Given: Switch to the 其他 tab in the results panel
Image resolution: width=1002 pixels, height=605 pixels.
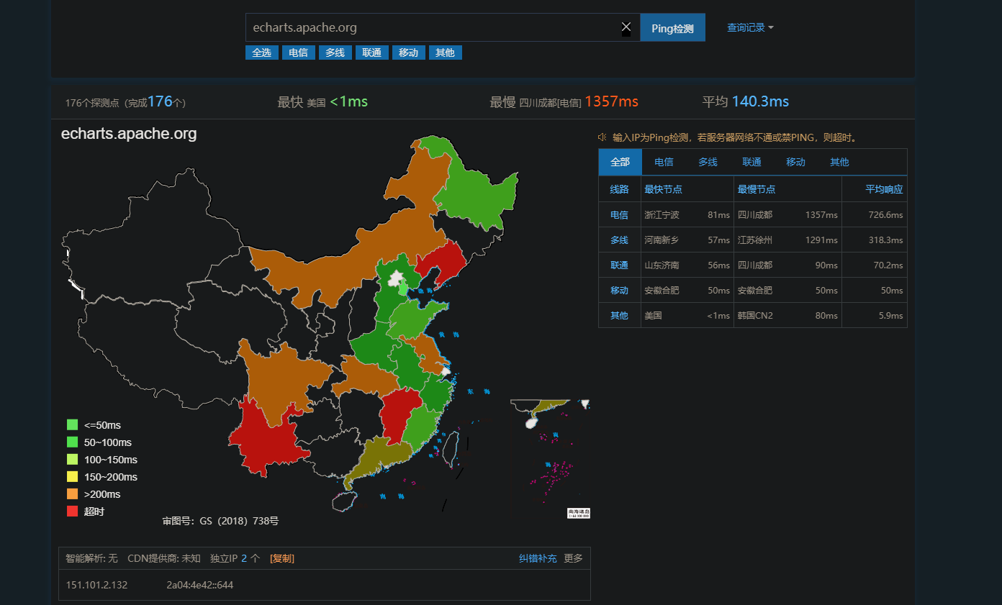Looking at the screenshot, I should [839, 162].
